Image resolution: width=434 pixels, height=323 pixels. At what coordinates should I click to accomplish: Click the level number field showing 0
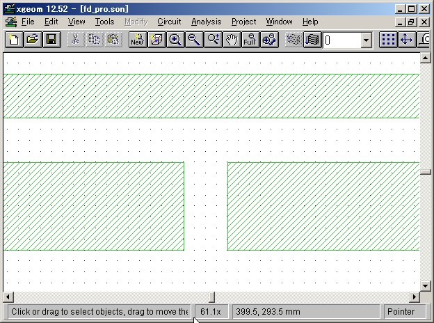coord(341,40)
